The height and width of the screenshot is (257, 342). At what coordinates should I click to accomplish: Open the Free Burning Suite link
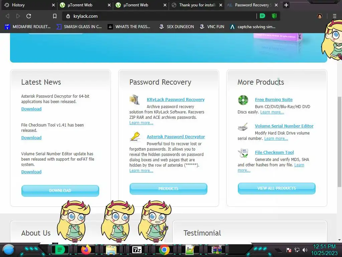pos(274,100)
